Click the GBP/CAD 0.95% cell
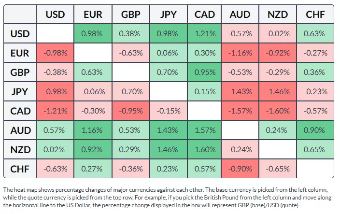Screen dimensions: 340x214 (205, 72)
